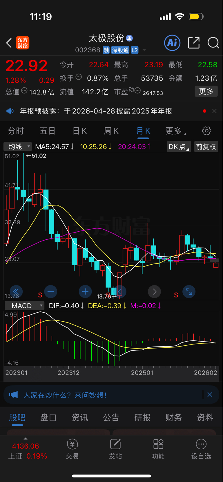
Task: Expand stock name dropdown triangle
Action: pos(144,50)
